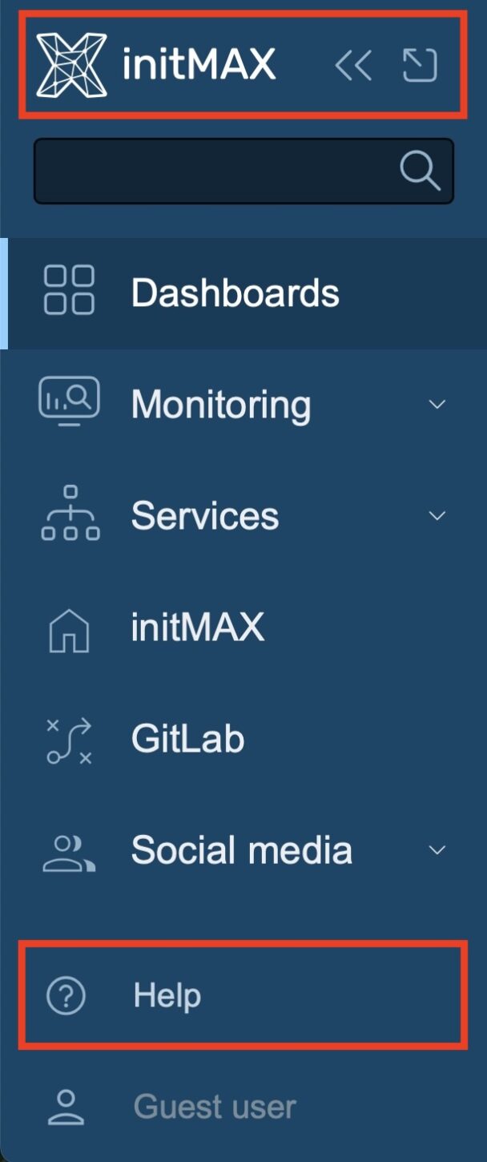Select the GitLab strategy icon
This screenshot has height=1162, width=487.
pyautogui.click(x=68, y=739)
